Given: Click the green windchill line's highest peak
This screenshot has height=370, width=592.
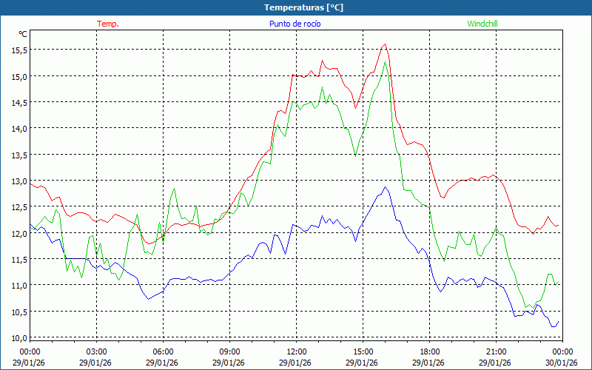Looking at the screenshot, I should [x=386, y=61].
